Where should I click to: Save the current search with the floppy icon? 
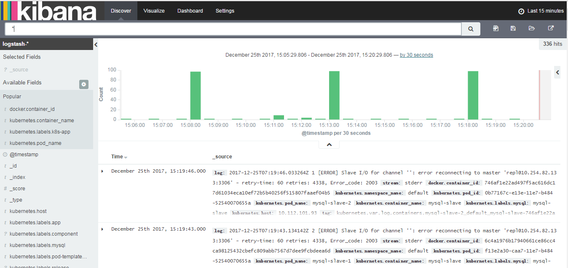tap(513, 28)
